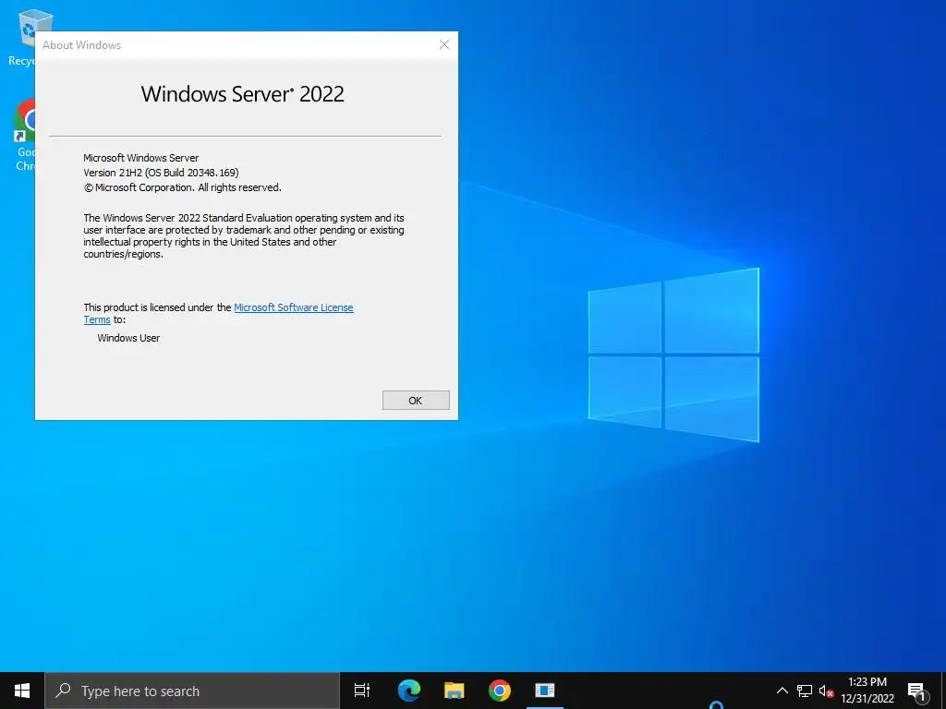
Task: Open the Windows Start menu
Action: [x=22, y=691]
